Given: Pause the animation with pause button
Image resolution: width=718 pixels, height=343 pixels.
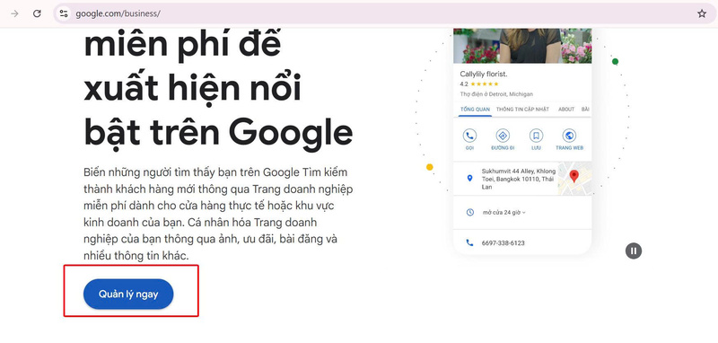Looking at the screenshot, I should point(634,251).
